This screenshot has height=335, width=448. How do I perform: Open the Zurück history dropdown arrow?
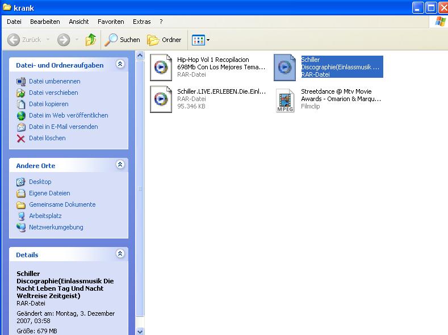coord(48,40)
